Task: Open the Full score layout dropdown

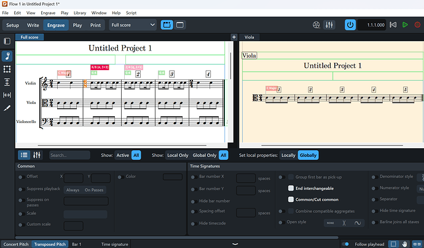Action: tap(133, 25)
